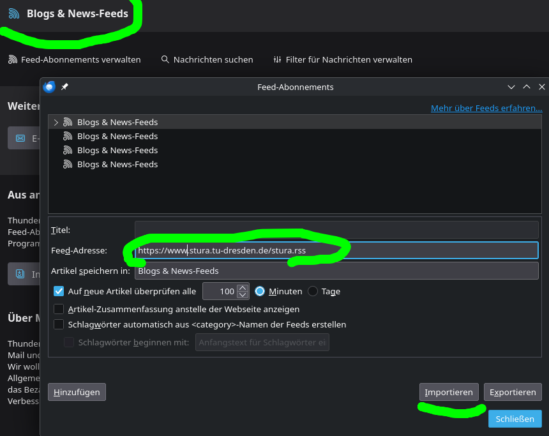Increase the check interval with the up arrow
This screenshot has height=436, width=549.
(x=243, y=288)
